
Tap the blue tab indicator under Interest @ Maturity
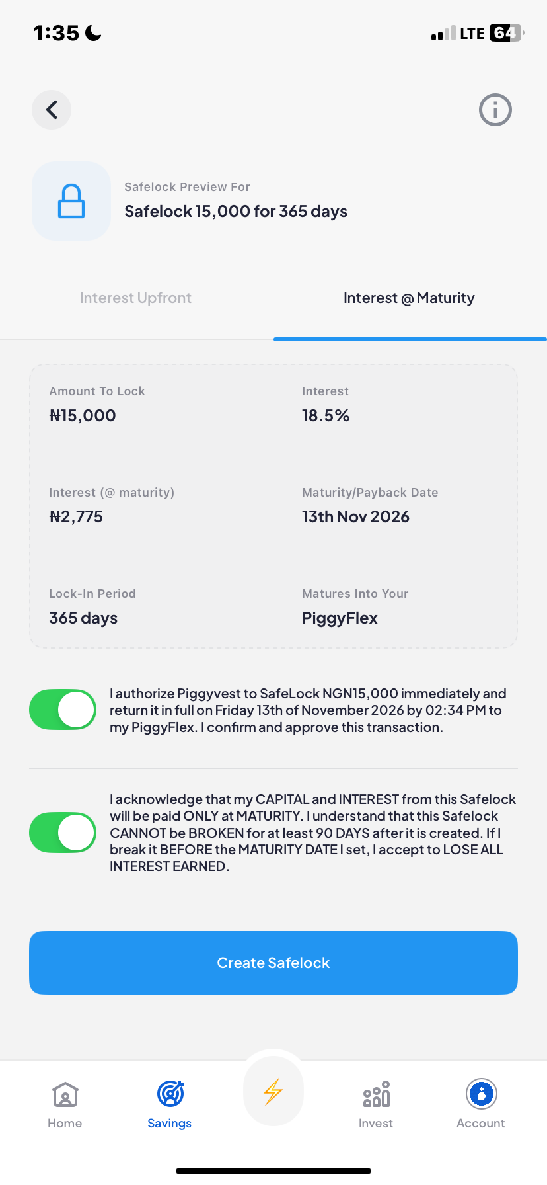(x=410, y=339)
